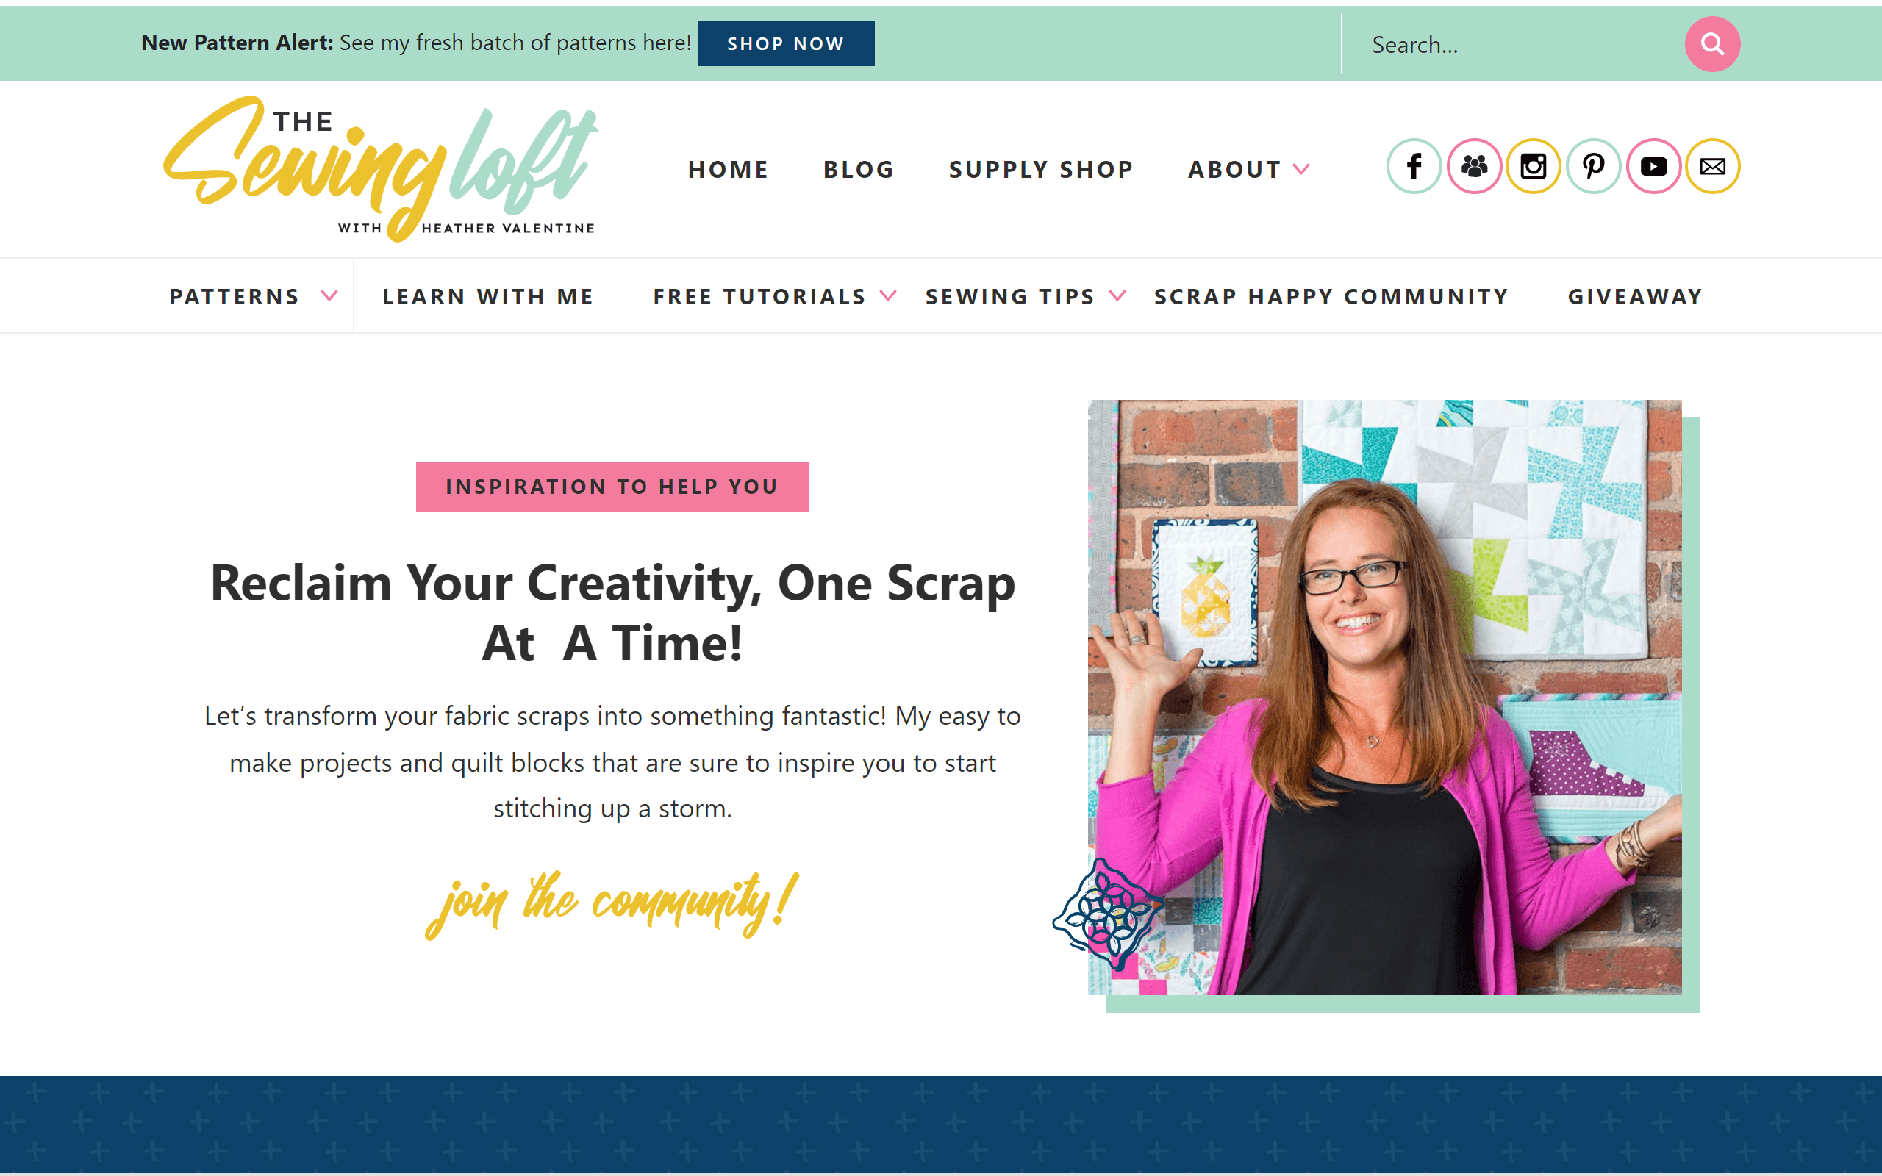This screenshot has height=1176, width=1882.
Task: Click the join the community link
Action: (612, 904)
